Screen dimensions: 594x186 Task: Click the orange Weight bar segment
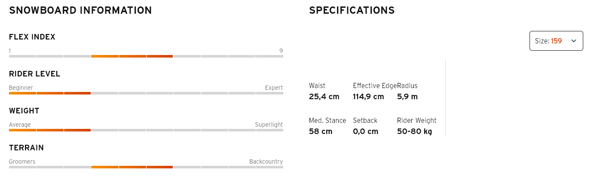tap(49, 130)
